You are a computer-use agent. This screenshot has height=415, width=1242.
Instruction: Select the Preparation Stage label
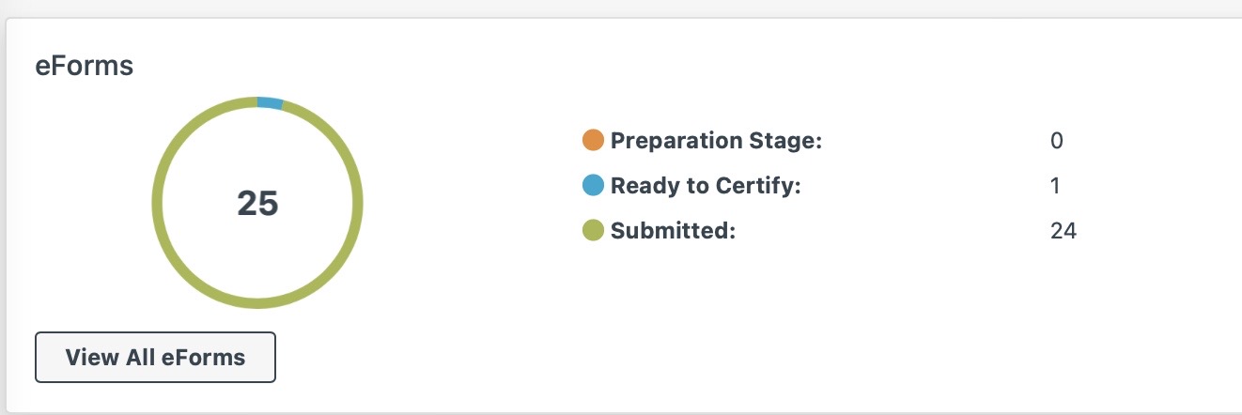716,141
